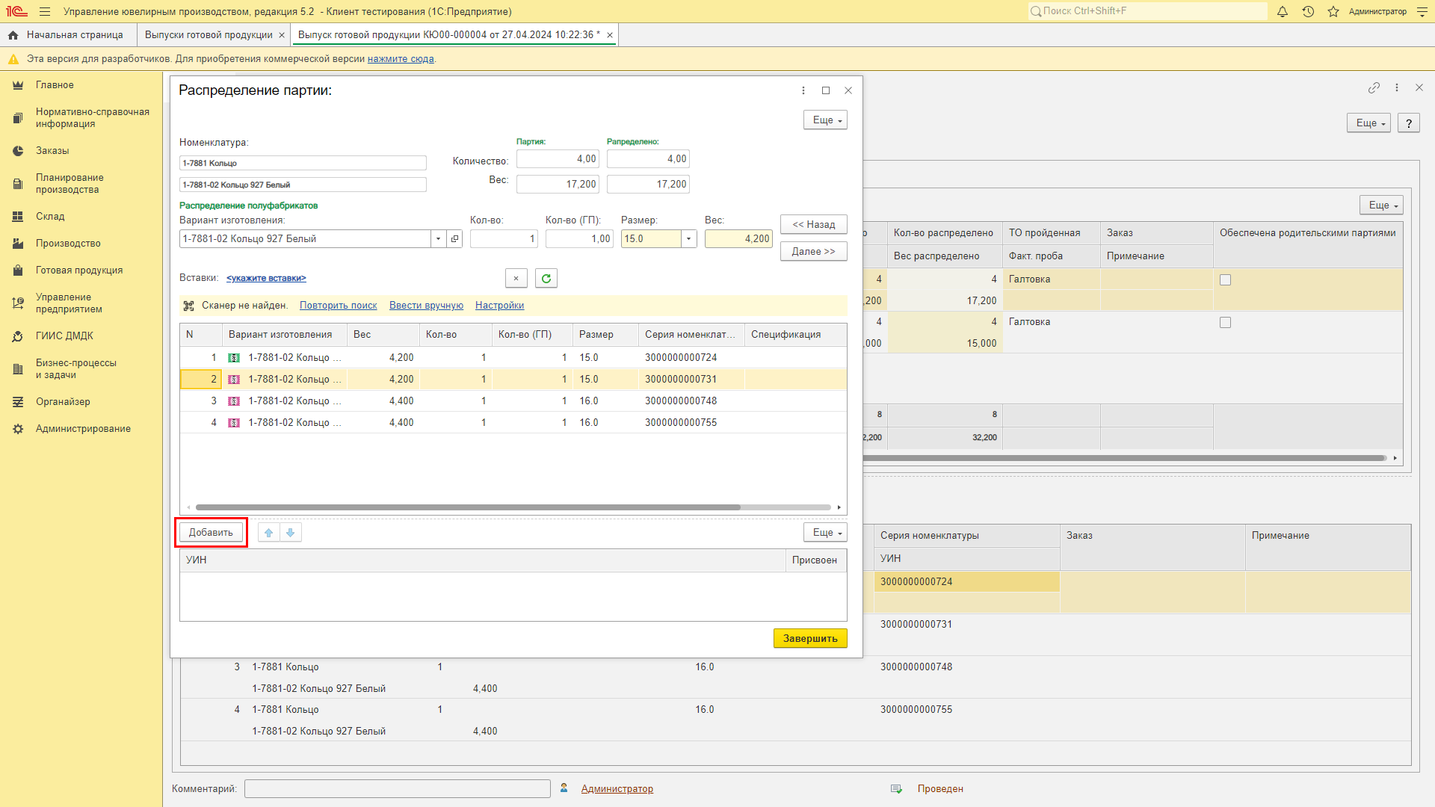Click row 1 green item icon
The image size is (1435, 807).
pyautogui.click(x=234, y=358)
